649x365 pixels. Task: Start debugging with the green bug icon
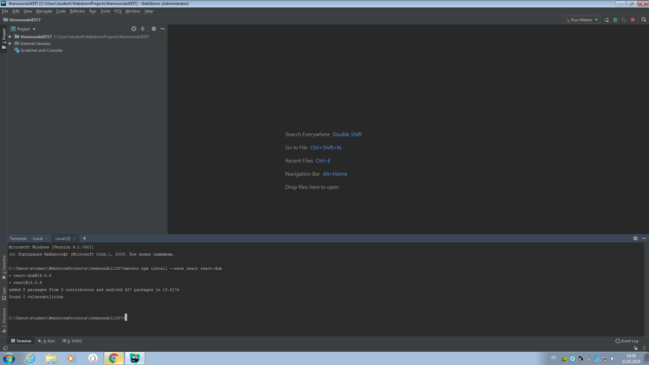pos(615,20)
